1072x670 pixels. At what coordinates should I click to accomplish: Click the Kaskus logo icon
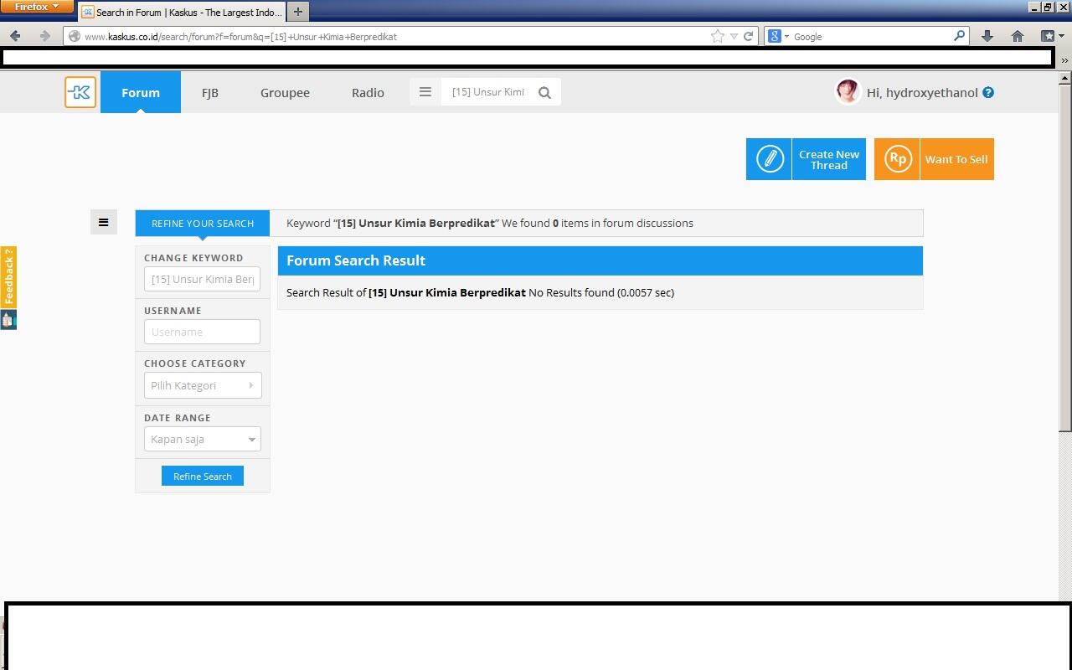80,92
